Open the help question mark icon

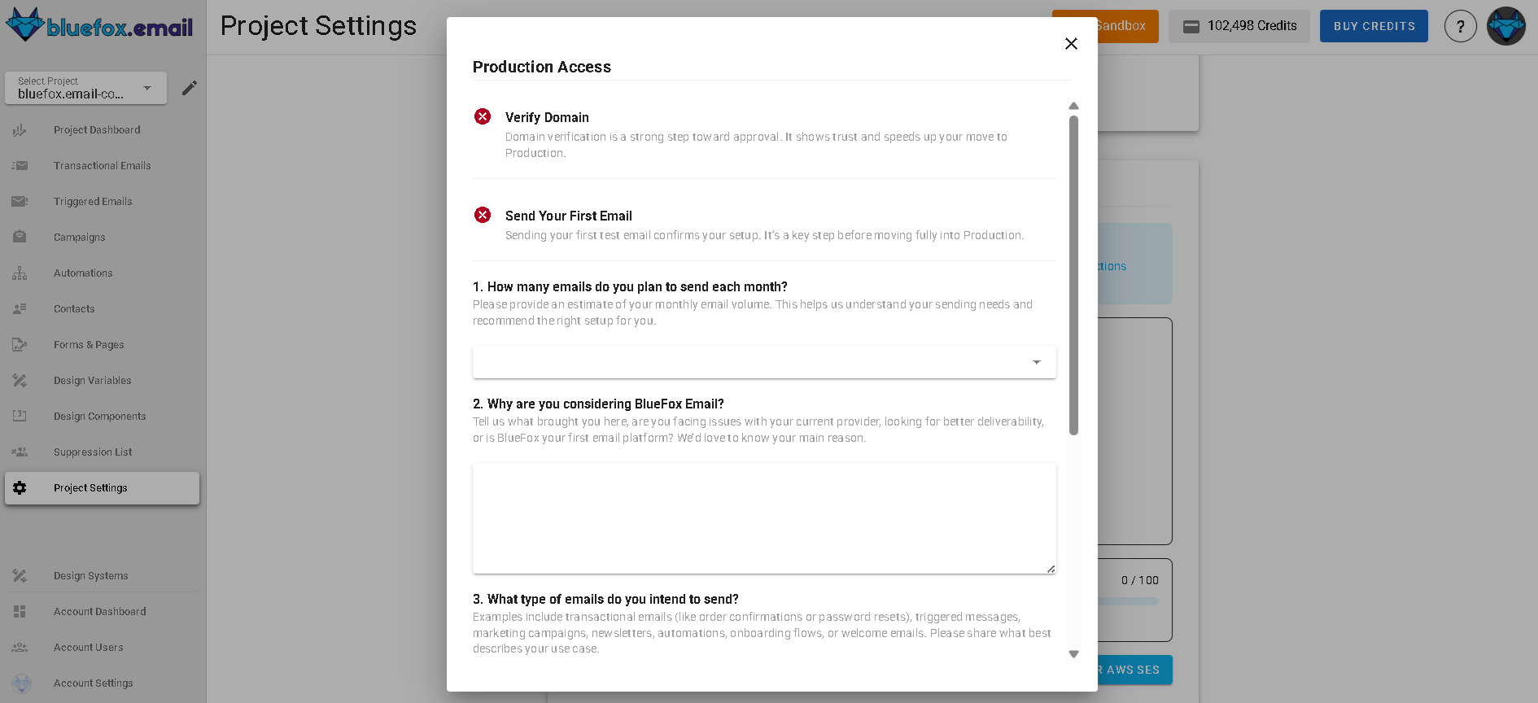point(1460,26)
